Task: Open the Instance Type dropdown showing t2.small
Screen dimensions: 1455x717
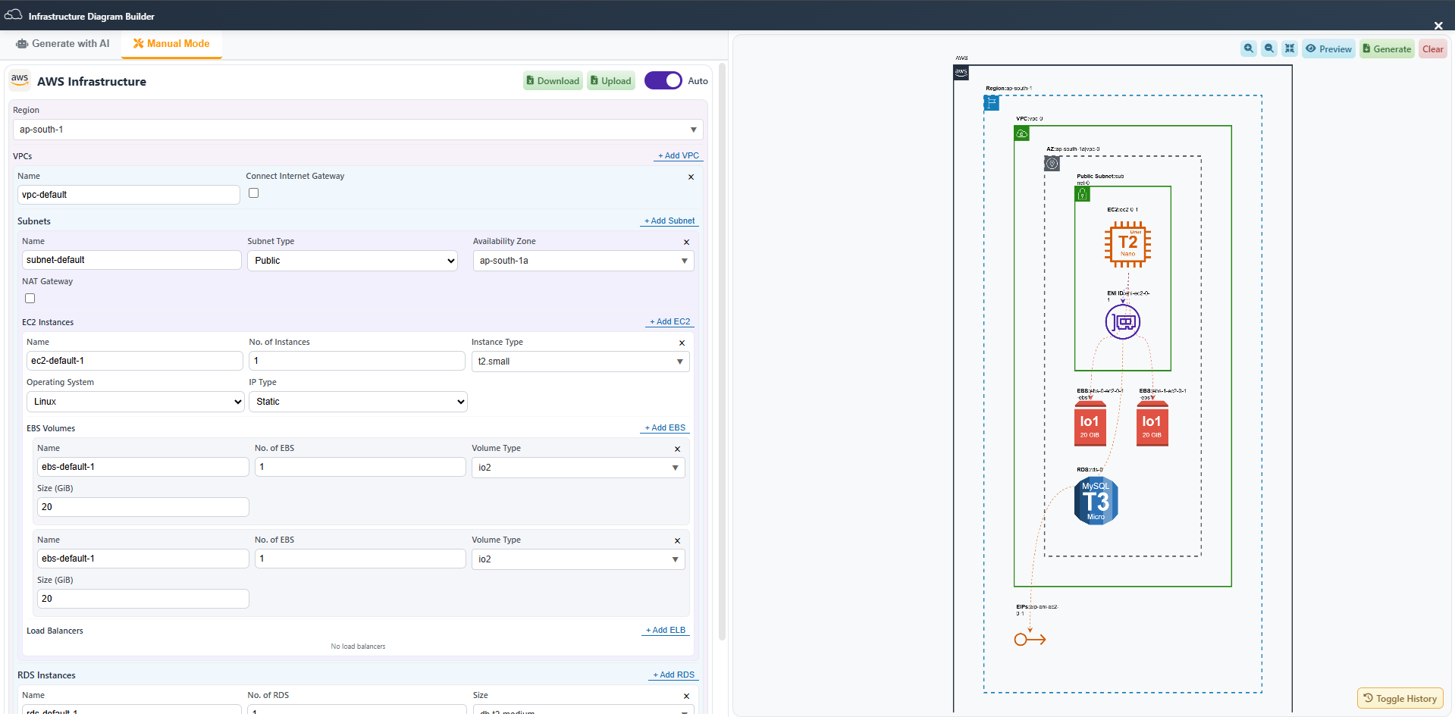Action: click(x=580, y=362)
